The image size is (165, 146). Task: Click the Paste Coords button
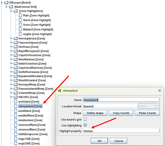pos(147,113)
